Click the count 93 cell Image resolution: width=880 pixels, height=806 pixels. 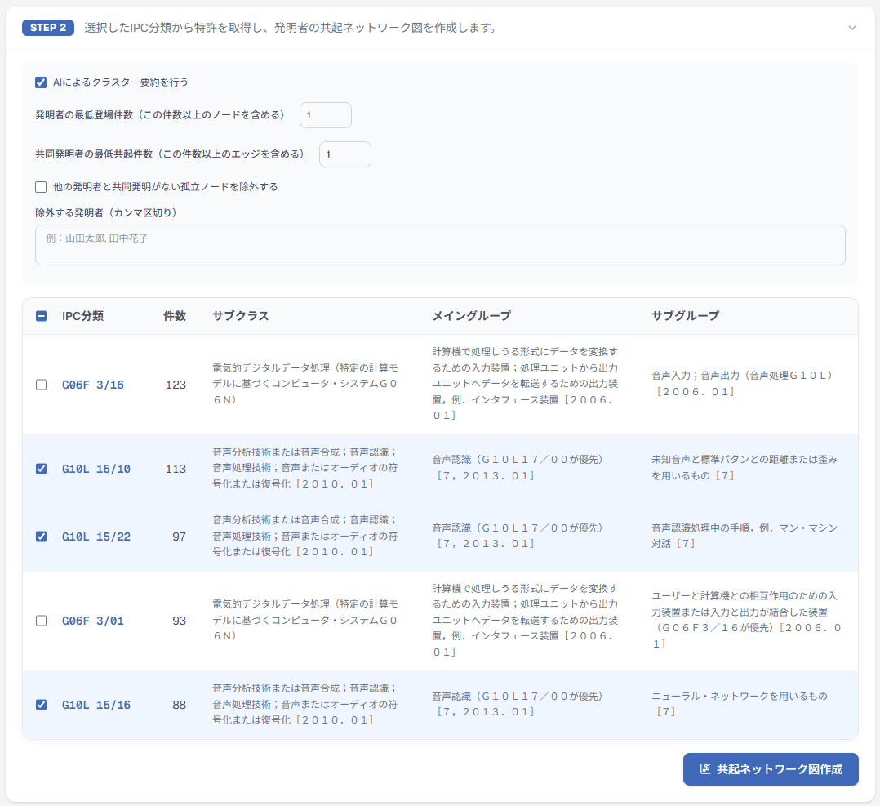pos(179,621)
